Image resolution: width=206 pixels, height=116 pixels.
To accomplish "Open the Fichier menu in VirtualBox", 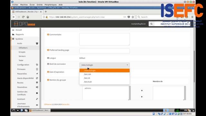I will click(15, 5).
